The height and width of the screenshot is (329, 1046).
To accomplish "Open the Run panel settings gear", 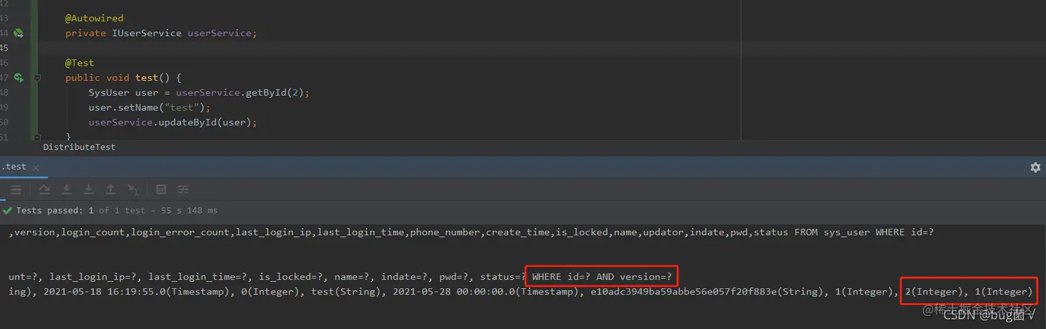I will click(1035, 167).
